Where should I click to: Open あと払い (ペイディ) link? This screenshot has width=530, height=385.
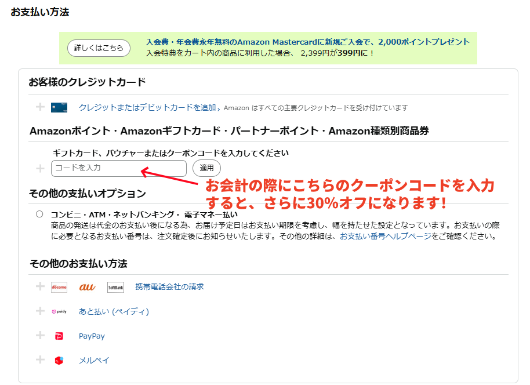coord(114,311)
